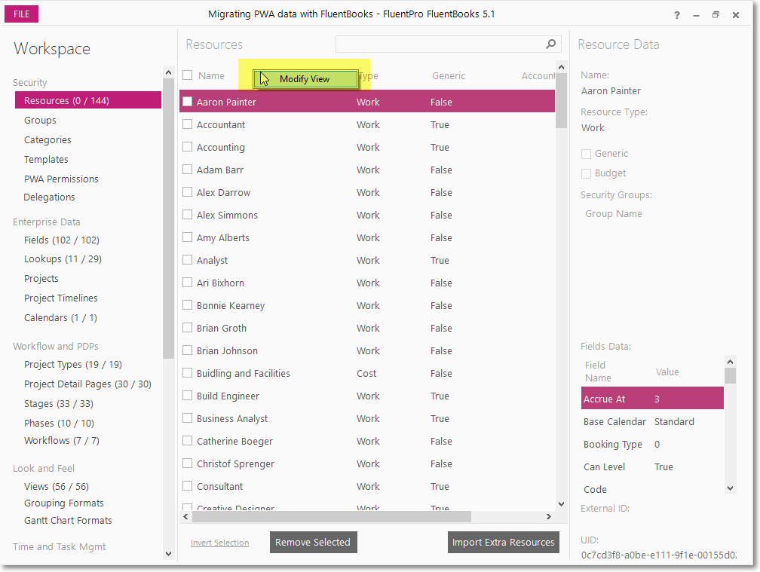The image size is (760, 572).
Task: Click the Fields Data scroll-up arrow
Action: click(x=730, y=361)
